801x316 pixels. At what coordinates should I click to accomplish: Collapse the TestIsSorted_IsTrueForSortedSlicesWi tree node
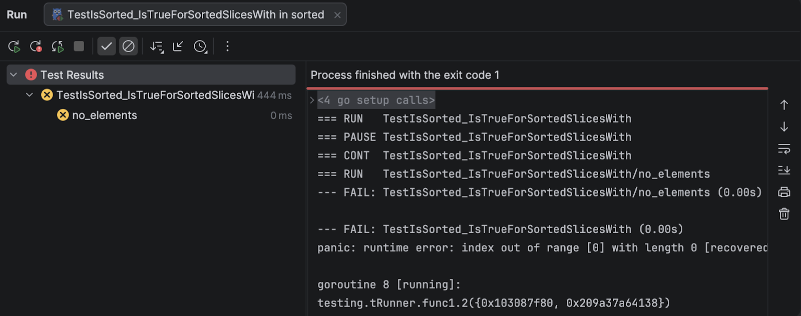pyautogui.click(x=30, y=95)
